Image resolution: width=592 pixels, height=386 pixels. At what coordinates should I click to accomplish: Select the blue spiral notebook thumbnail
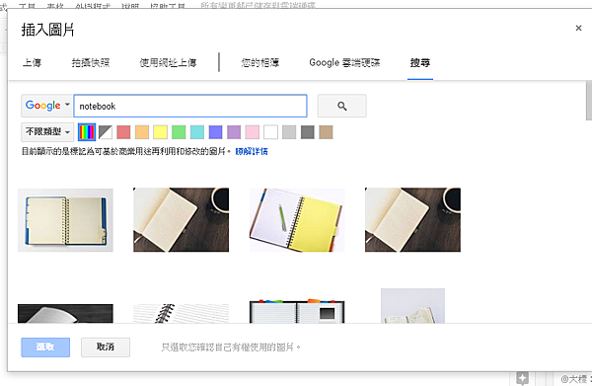click(x=65, y=220)
